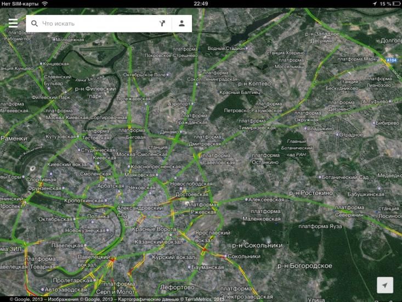The image size is (402, 302).
Task: Select the 'Маяковская' station label
Action: pos(139,175)
